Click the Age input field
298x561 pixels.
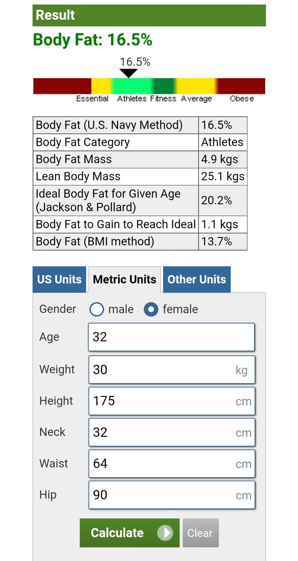tap(171, 337)
